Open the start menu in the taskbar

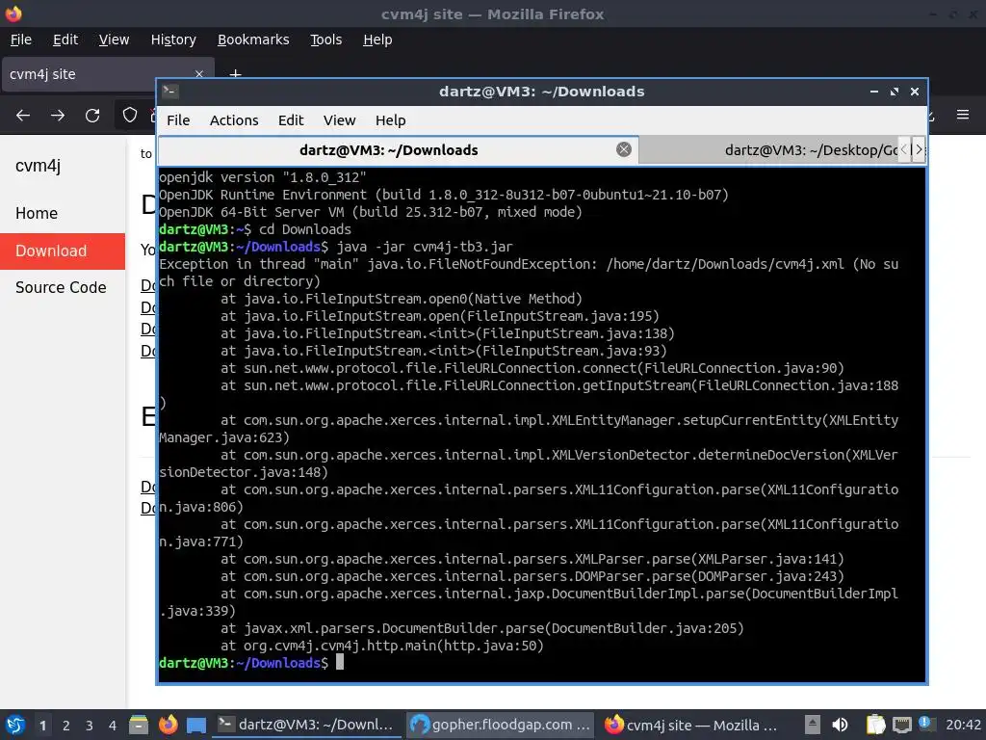pos(15,725)
